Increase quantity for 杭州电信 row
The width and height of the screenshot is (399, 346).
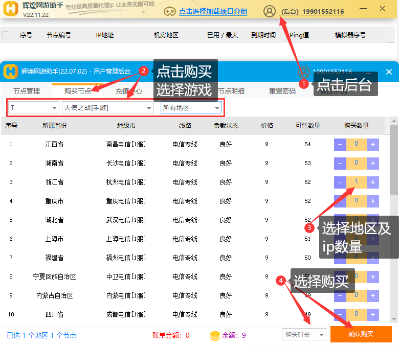tap(373, 182)
